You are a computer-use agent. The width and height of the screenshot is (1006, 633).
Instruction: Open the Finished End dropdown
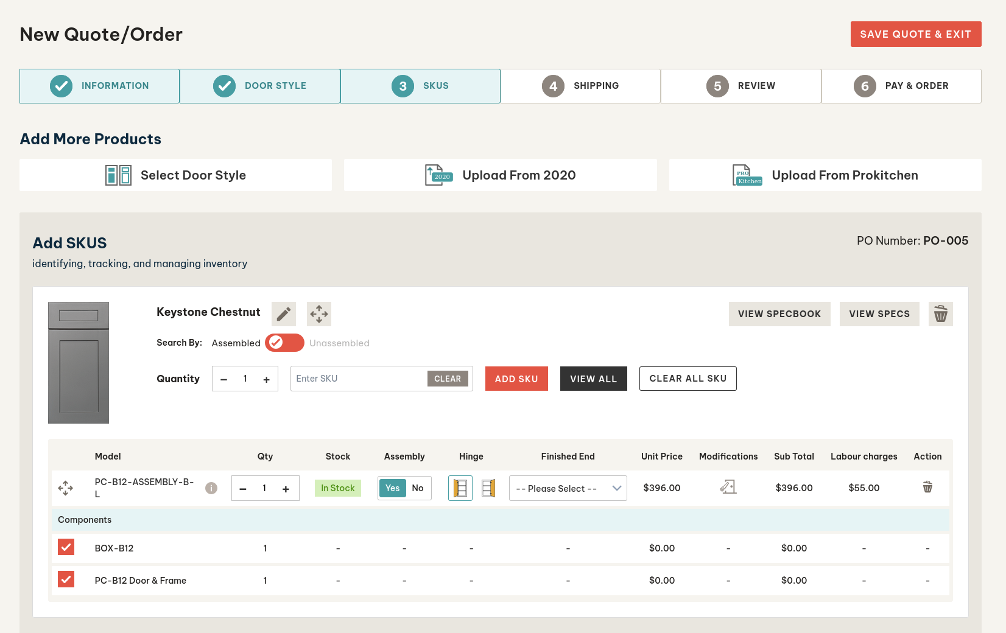(568, 488)
